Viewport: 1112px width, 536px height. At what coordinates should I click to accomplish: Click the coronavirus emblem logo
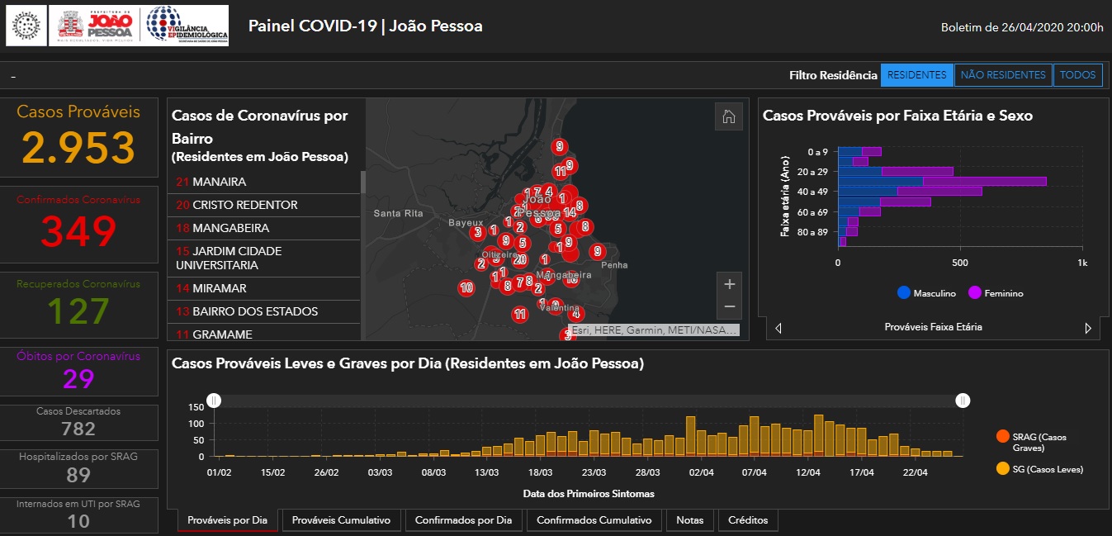[x=26, y=26]
